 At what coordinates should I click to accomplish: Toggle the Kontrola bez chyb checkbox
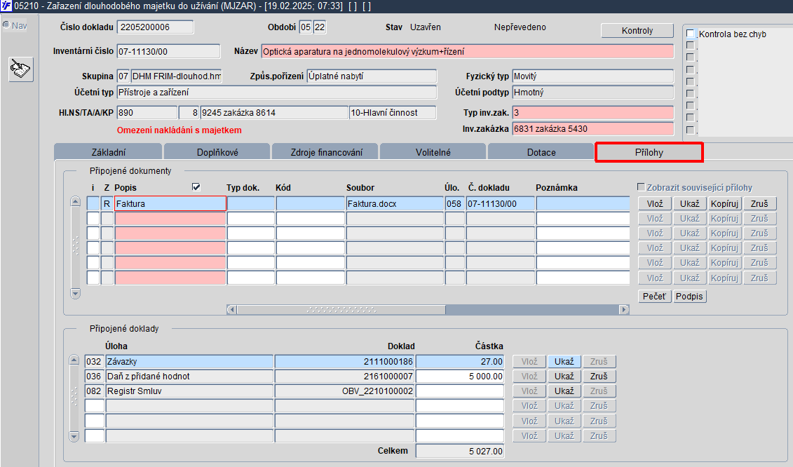690,34
